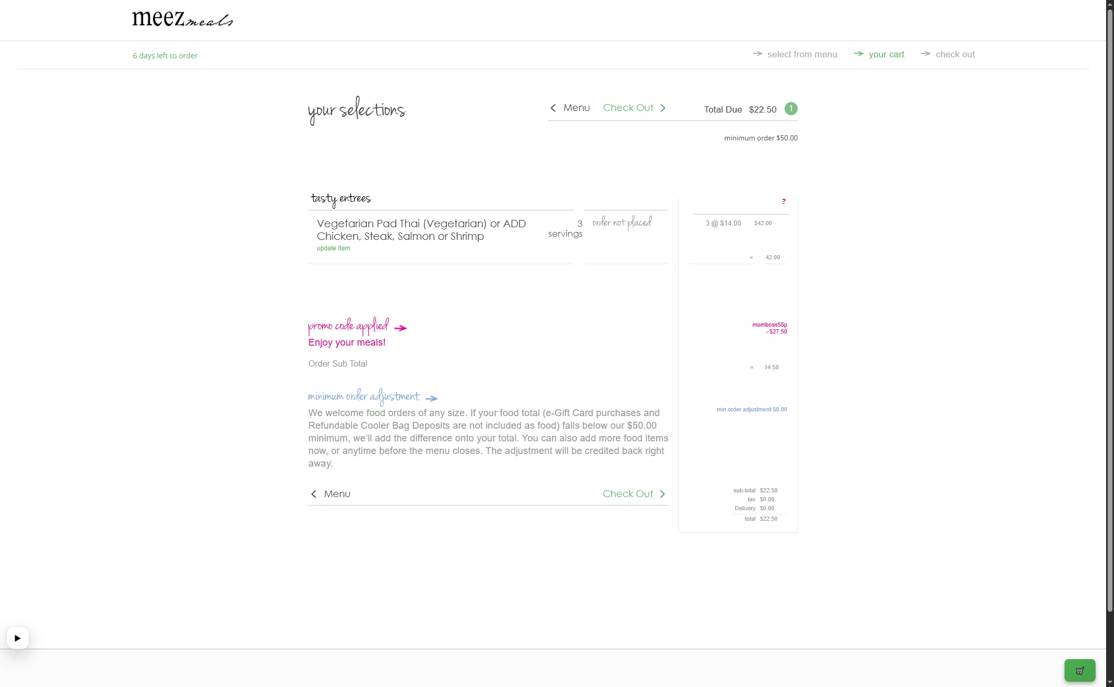Click the play button at bottom left
The image size is (1114, 687).
pos(17,638)
